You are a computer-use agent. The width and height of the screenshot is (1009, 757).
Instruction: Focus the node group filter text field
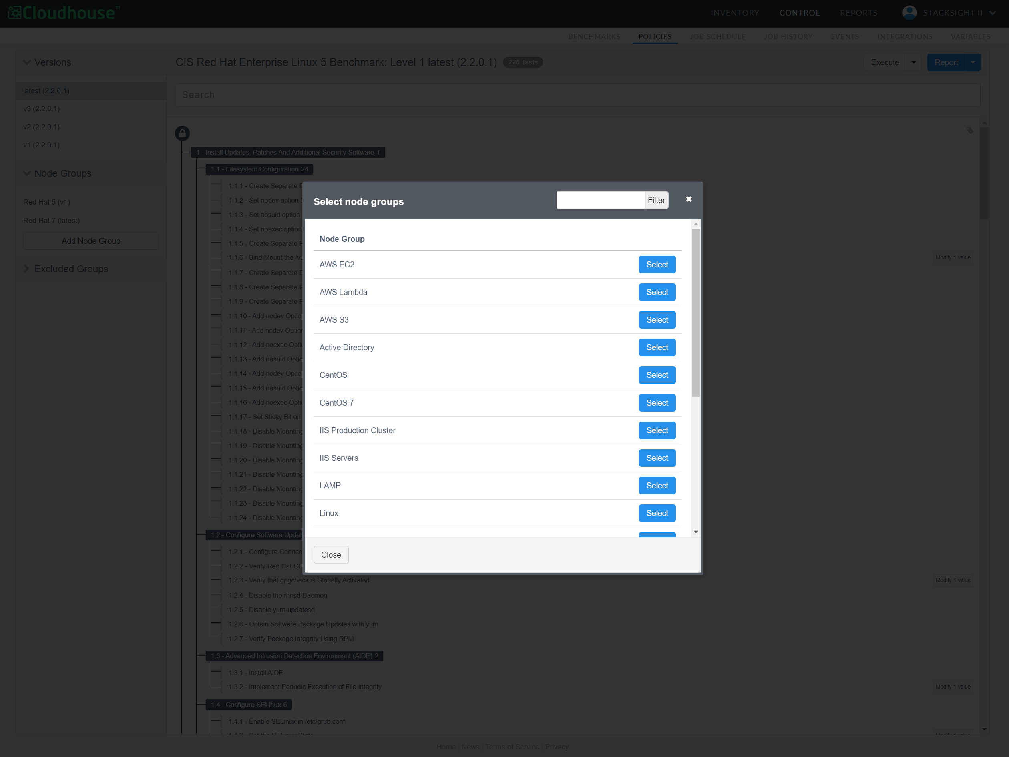(600, 200)
